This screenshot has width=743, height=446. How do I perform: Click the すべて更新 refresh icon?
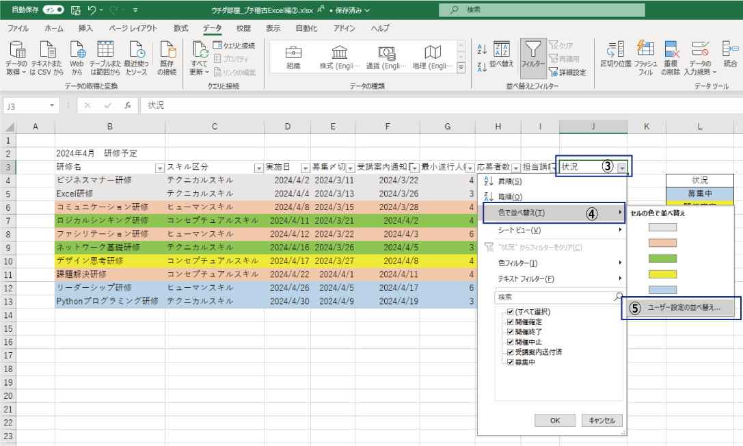point(200,53)
